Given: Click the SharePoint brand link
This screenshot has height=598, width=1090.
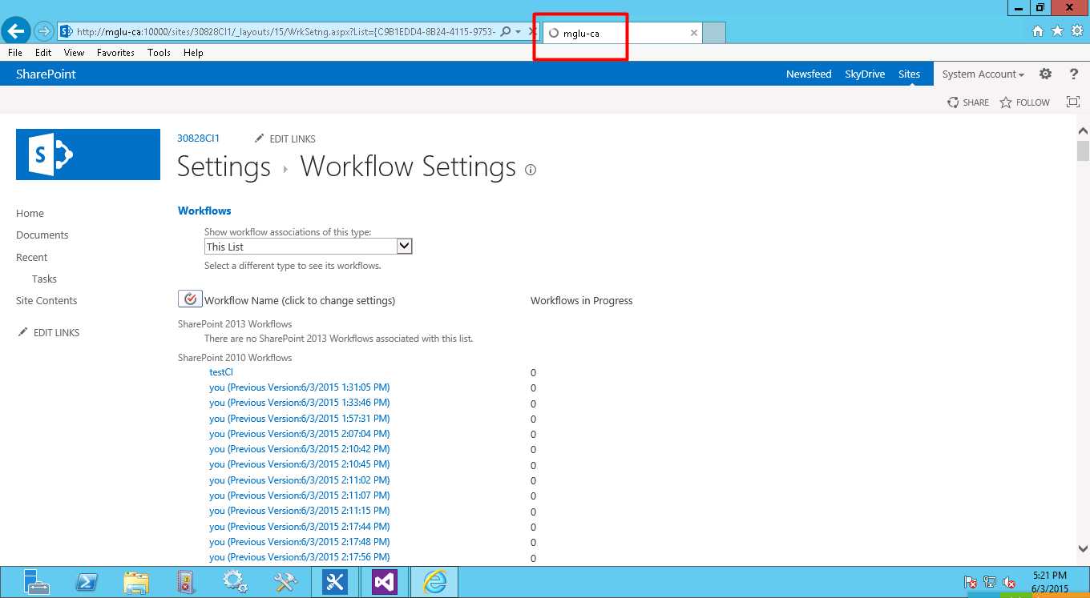Looking at the screenshot, I should pyautogui.click(x=46, y=74).
